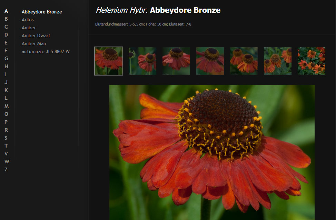
Task: Open letter M in the alphabet index
Action: (7, 106)
